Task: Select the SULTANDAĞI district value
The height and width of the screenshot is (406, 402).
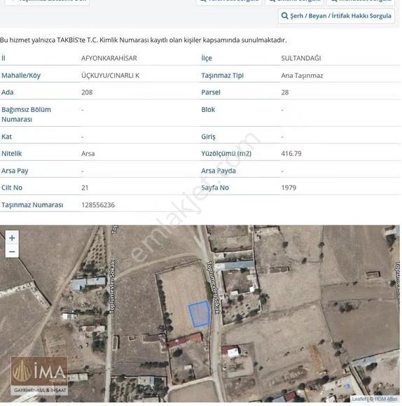Action: point(301,58)
